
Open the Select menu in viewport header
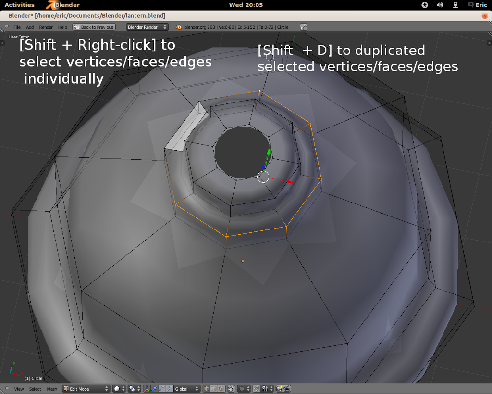point(35,389)
